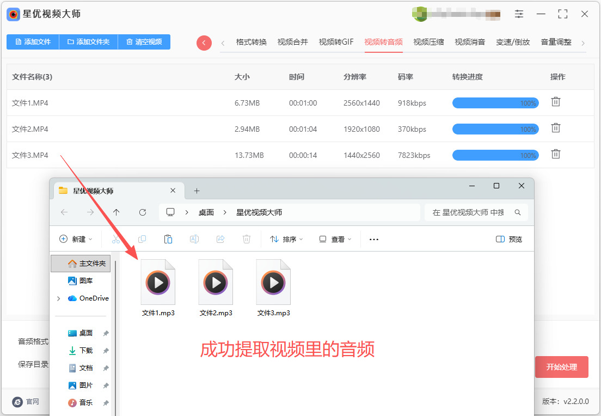Close the 星优视频大师 Explorer tab
The height and width of the screenshot is (416, 601).
173,191
